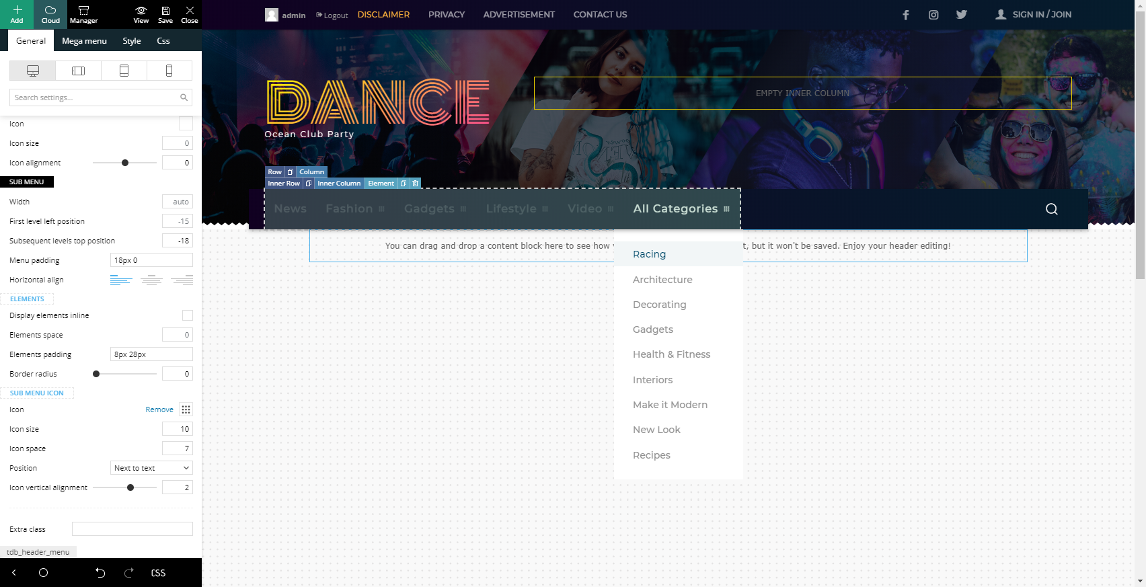
Task: Switch to the Mega menu tab
Action: tap(84, 41)
